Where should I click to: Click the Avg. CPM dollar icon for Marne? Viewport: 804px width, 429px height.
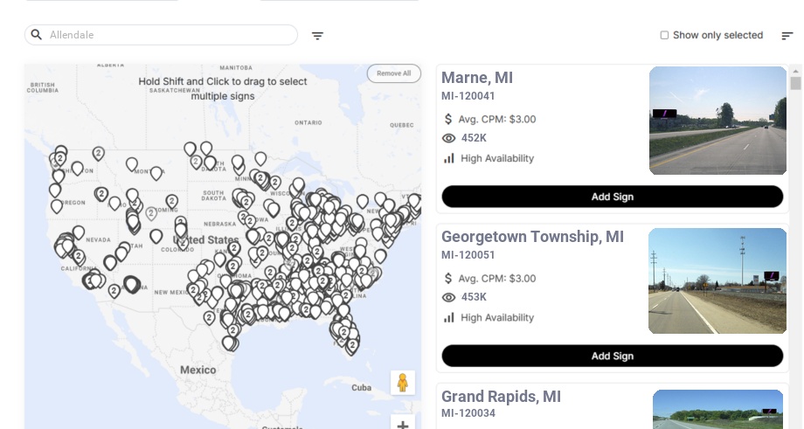pos(448,119)
